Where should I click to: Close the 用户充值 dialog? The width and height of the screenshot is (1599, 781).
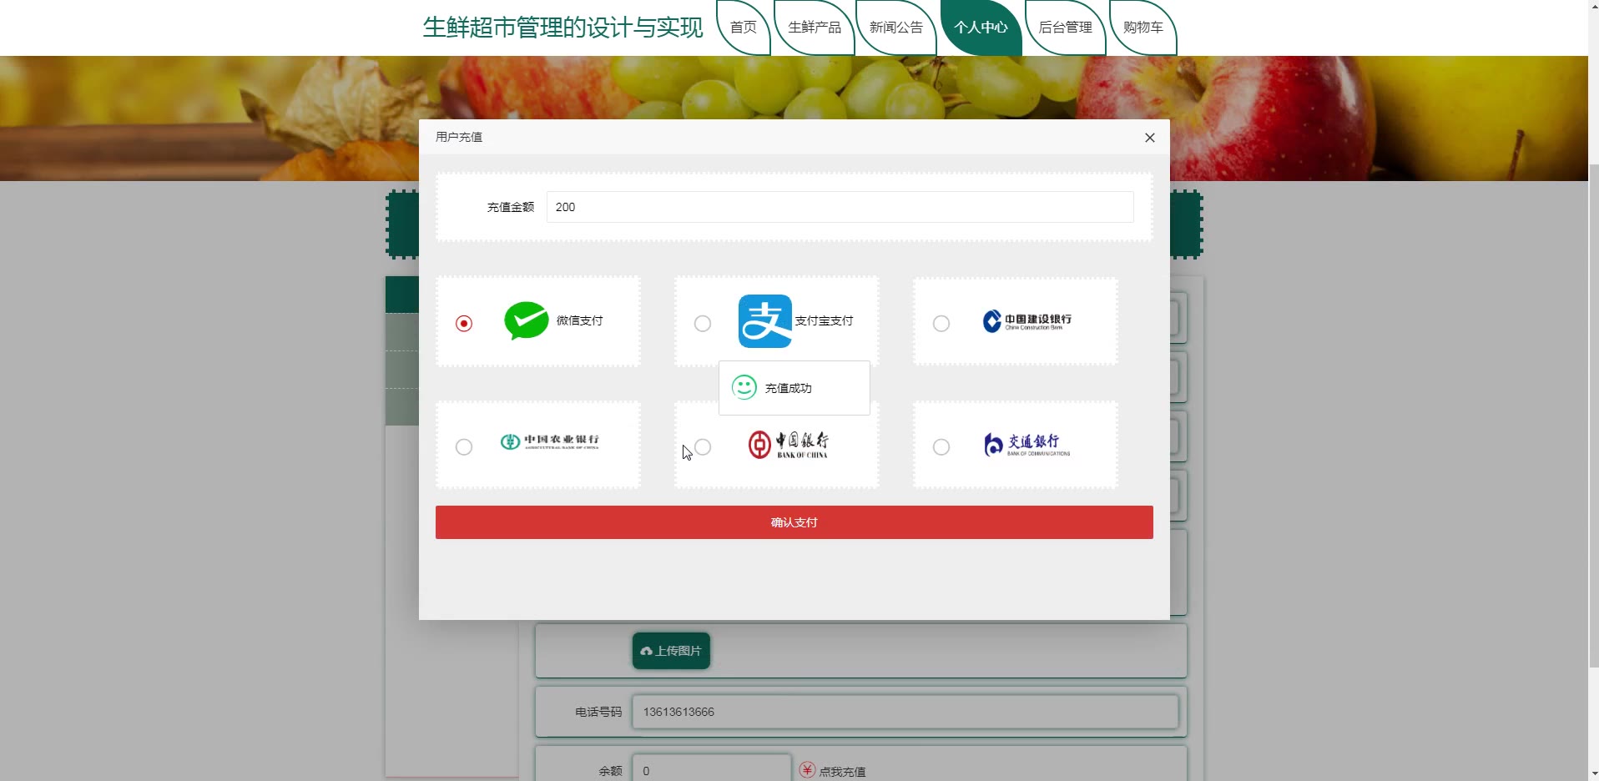1150,138
